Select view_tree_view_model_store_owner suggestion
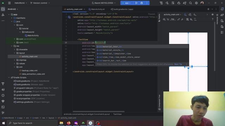The image size is (225, 126). click(142, 57)
